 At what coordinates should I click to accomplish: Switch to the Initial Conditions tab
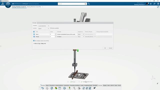59,85
